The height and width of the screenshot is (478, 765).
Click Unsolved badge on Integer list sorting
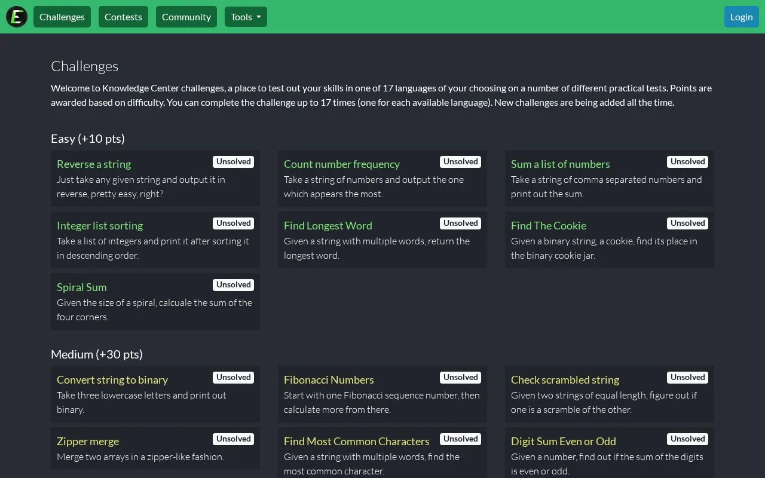[234, 223]
